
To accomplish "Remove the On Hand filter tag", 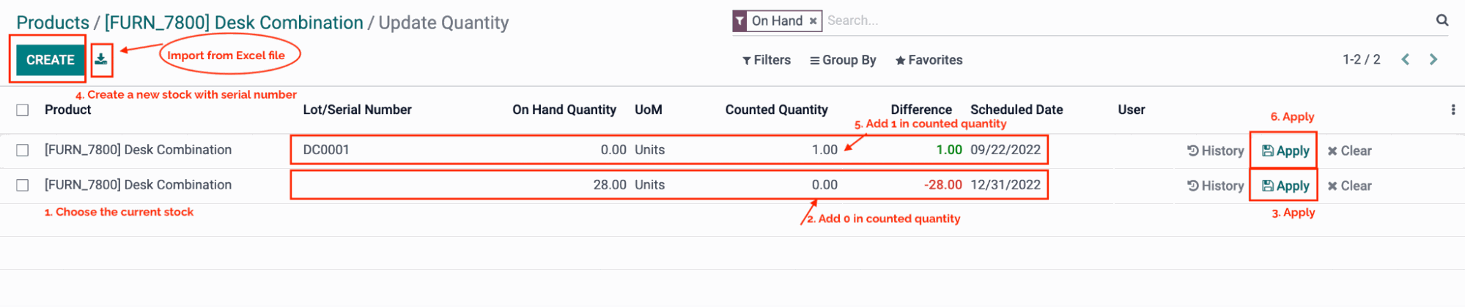I will tap(813, 21).
